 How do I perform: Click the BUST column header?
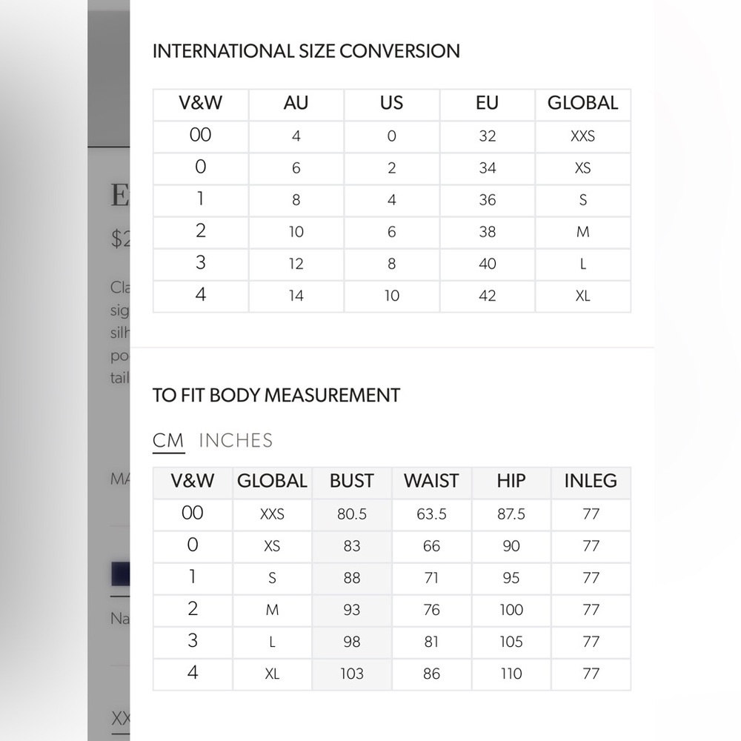[351, 481]
